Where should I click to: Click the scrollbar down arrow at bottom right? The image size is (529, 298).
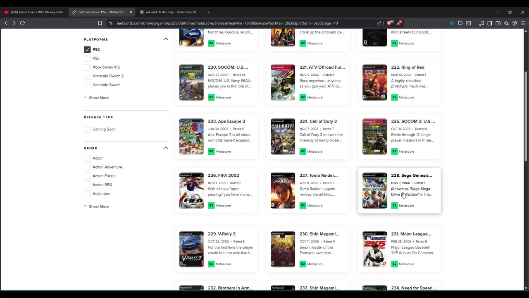tap(526, 288)
